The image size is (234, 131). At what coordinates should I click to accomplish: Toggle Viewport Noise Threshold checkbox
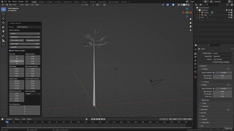tap(214, 73)
